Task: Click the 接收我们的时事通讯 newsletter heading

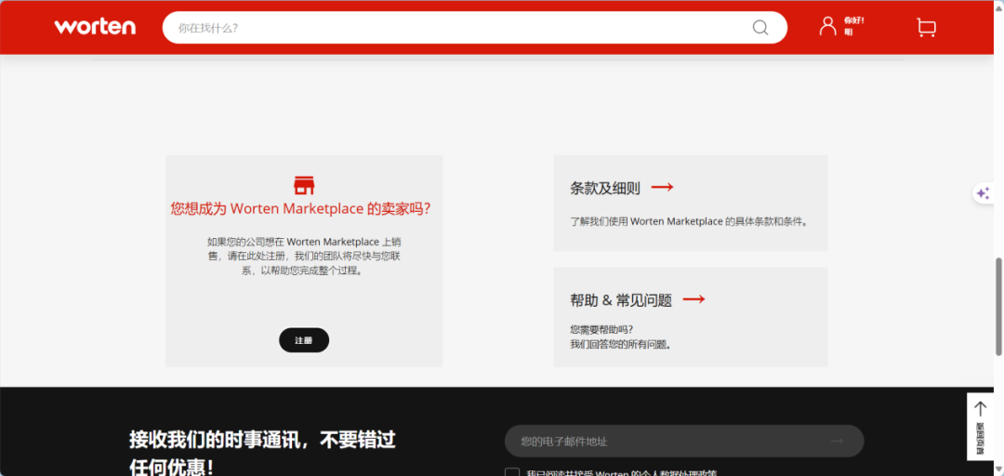Action: tap(262, 454)
